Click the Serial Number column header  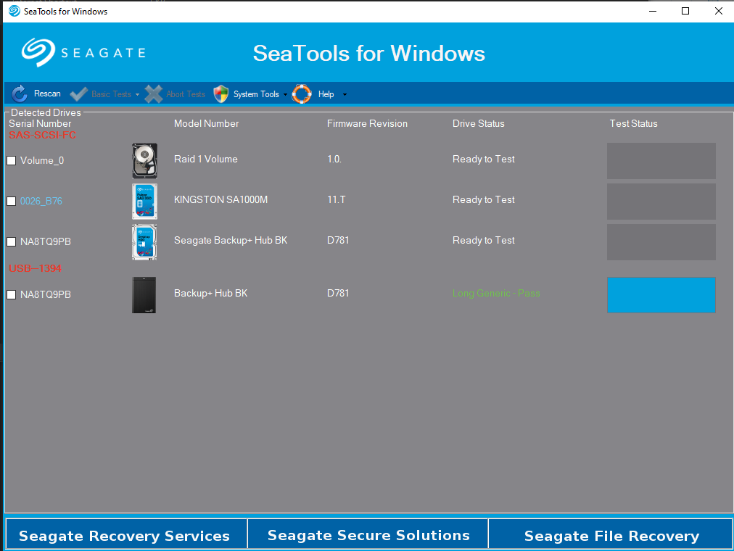(41, 123)
